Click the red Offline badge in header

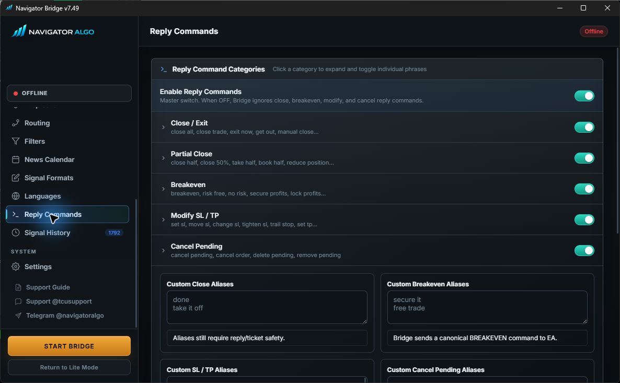point(593,31)
